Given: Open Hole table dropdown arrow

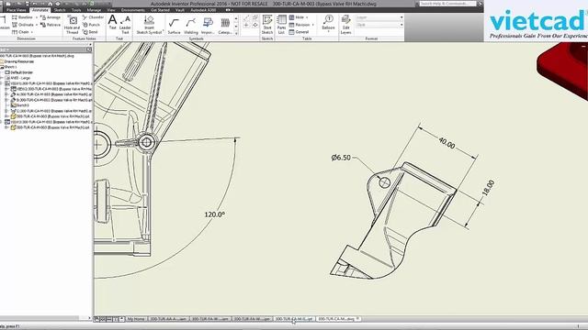Looking at the screenshot, I should (x=307, y=17).
